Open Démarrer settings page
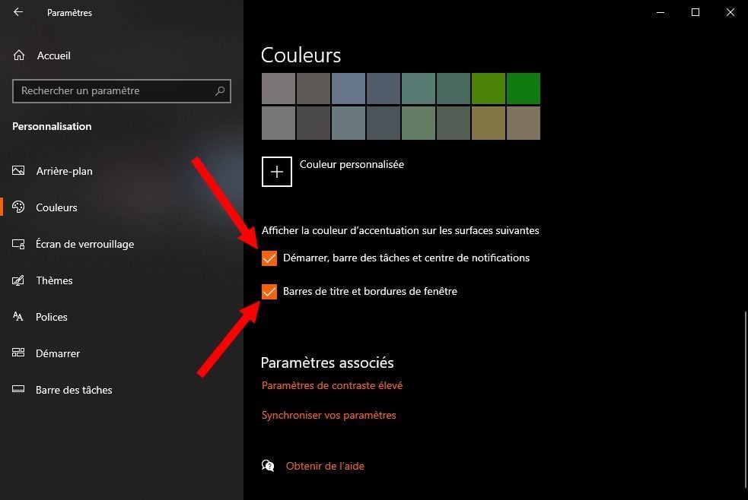This screenshot has width=748, height=500. (x=58, y=353)
